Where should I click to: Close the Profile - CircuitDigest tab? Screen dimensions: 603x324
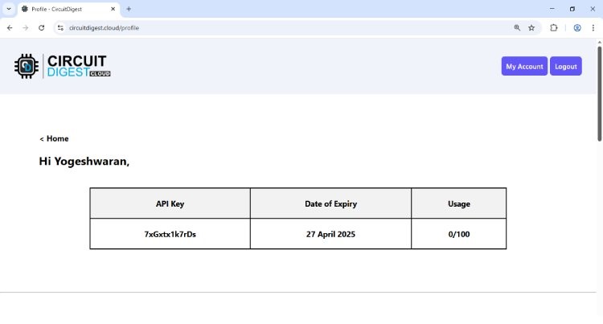(x=113, y=9)
